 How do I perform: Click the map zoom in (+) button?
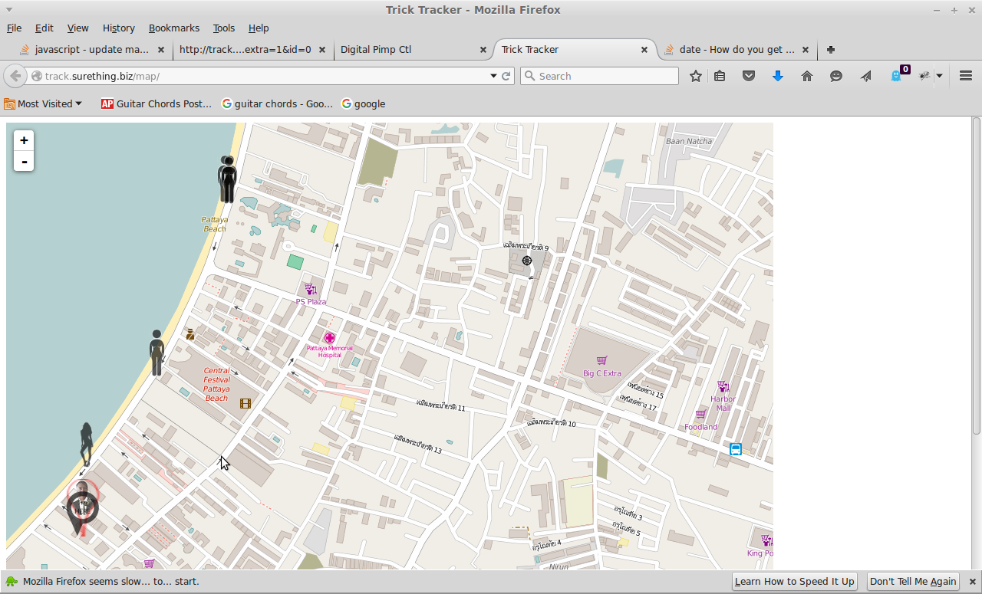(x=24, y=140)
